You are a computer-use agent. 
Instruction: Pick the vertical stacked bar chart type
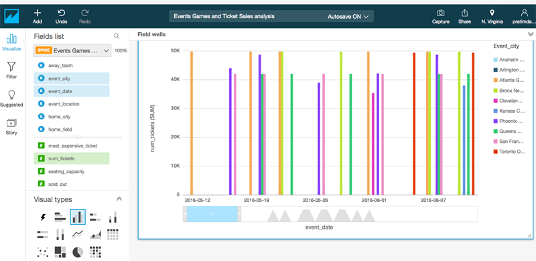pyautogui.click(x=113, y=217)
